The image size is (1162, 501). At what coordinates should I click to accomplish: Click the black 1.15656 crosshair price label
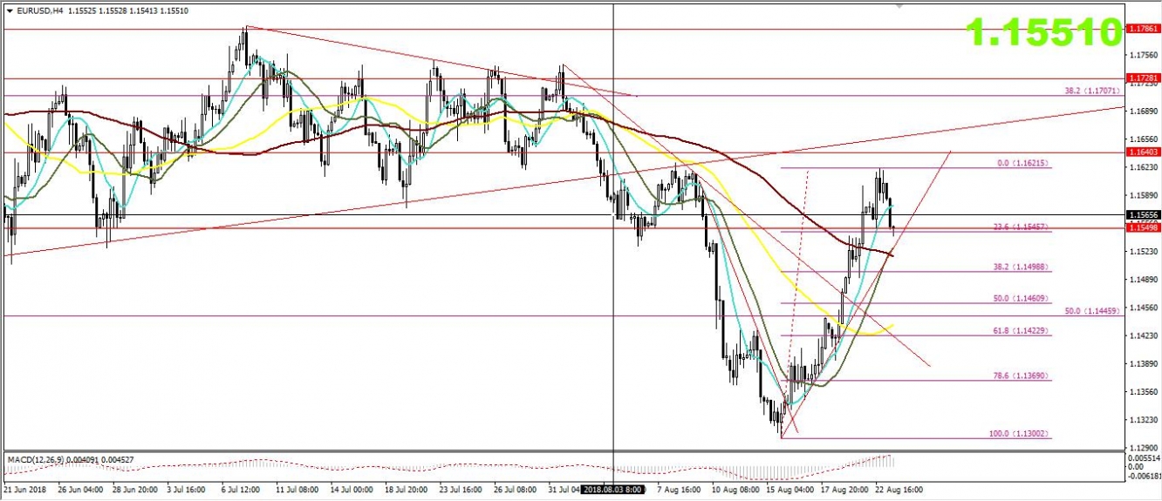pyautogui.click(x=1143, y=215)
